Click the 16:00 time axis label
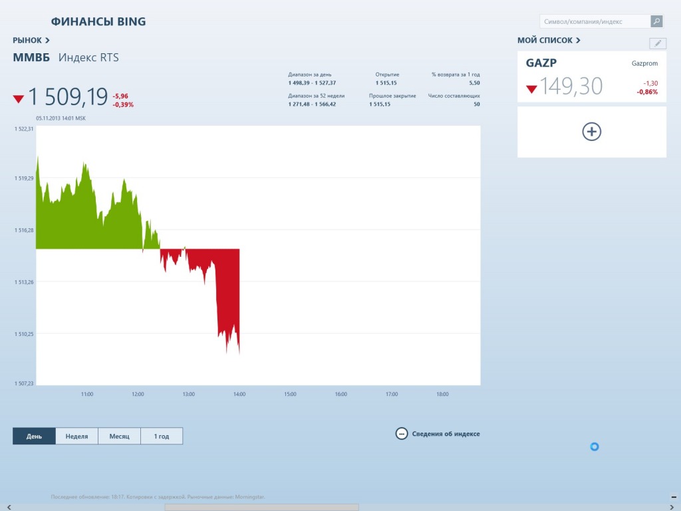The width and height of the screenshot is (681, 511). 341,395
